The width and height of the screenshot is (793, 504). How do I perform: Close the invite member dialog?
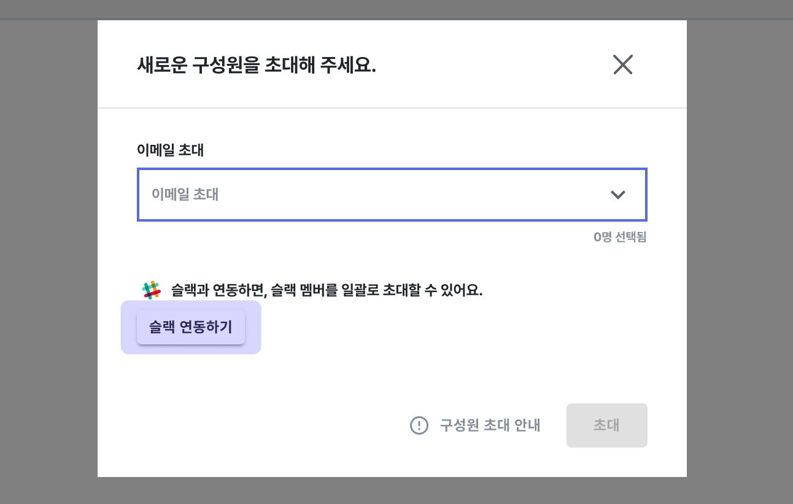pyautogui.click(x=622, y=64)
